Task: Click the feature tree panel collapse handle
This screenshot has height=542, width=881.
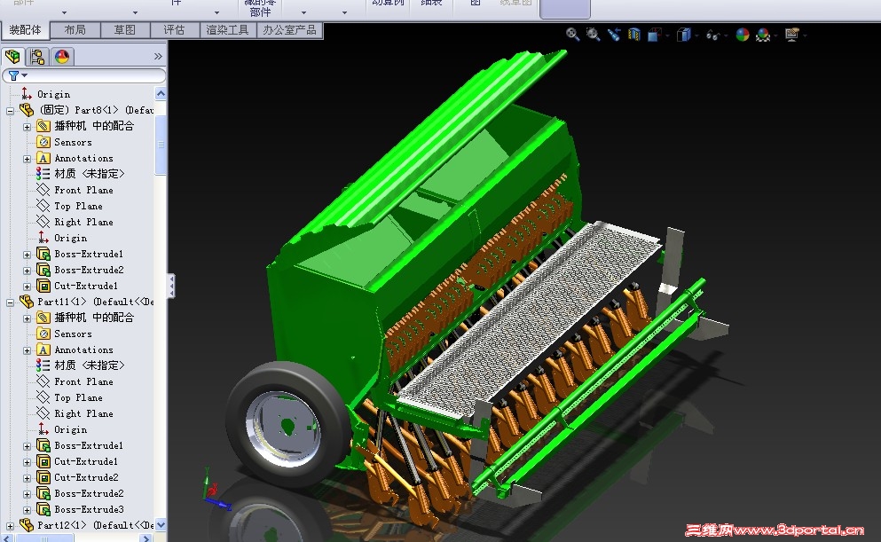Action: 171,286
